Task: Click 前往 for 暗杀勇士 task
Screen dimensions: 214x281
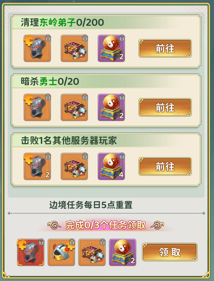Action: point(165,107)
